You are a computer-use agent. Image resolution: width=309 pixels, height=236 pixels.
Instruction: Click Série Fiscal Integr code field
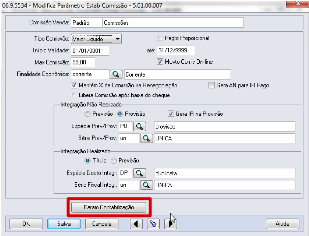tap(129, 185)
